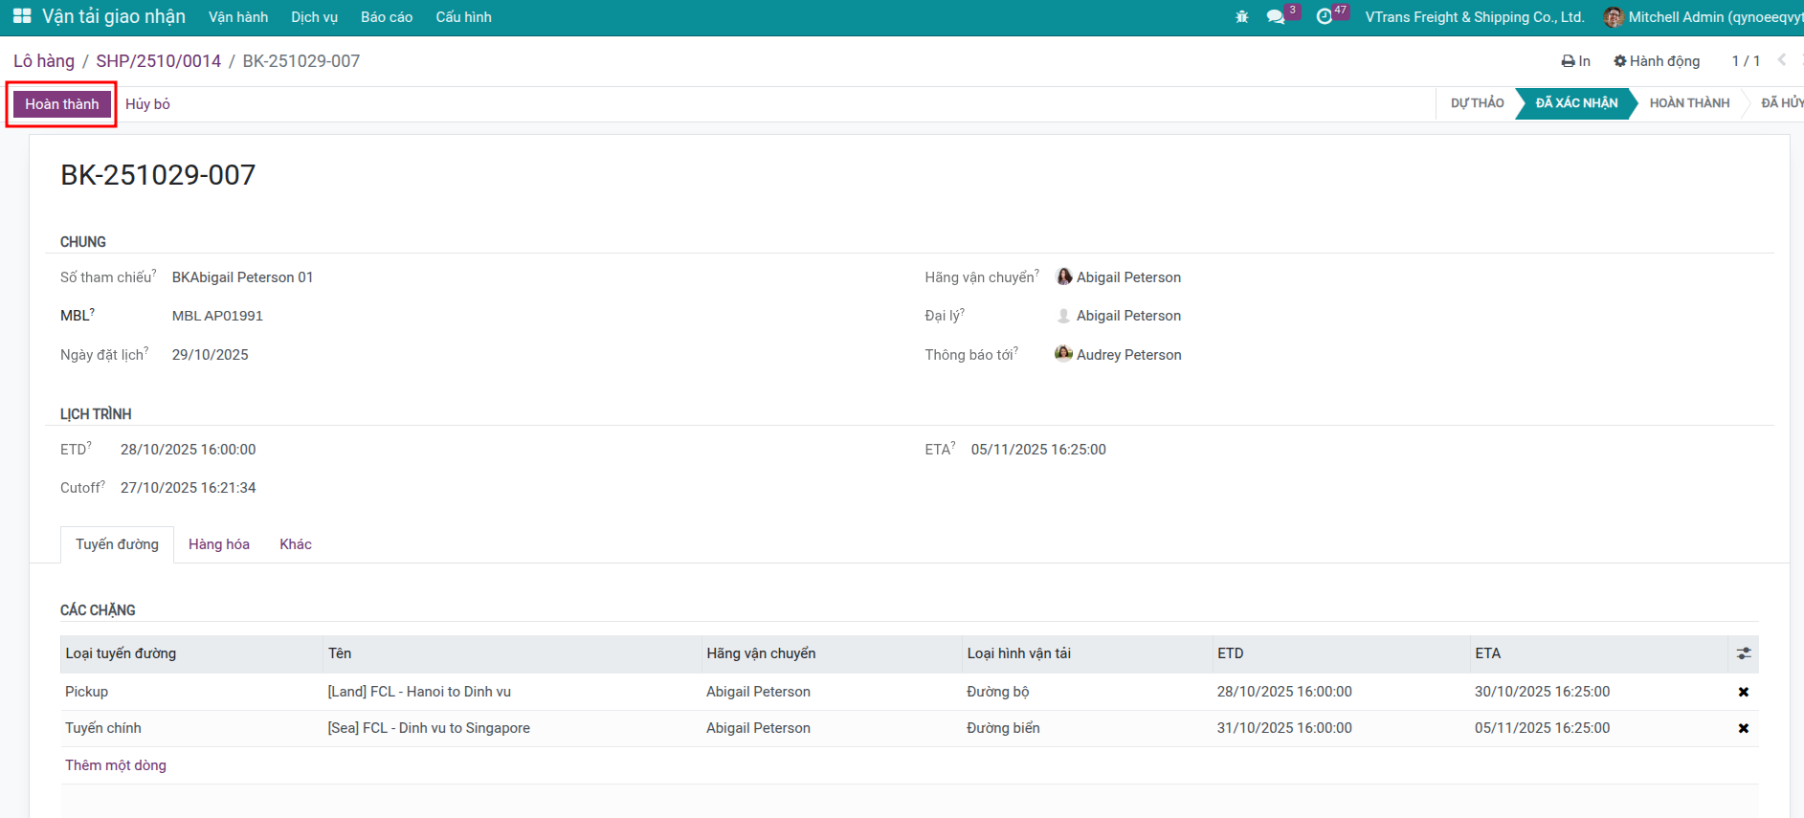Open column settings adjust icon in table
Screen dimensions: 1804x818
click(x=1743, y=653)
